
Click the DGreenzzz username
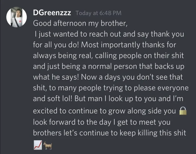point(52,13)
